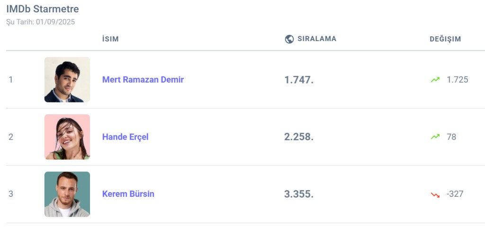Select ranking value 3.355.

299,194
